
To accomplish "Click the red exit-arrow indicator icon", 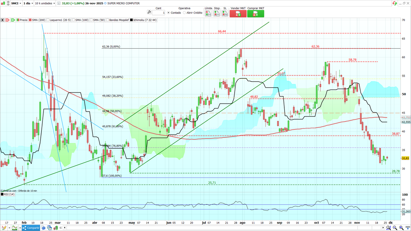I will tap(8, 20).
